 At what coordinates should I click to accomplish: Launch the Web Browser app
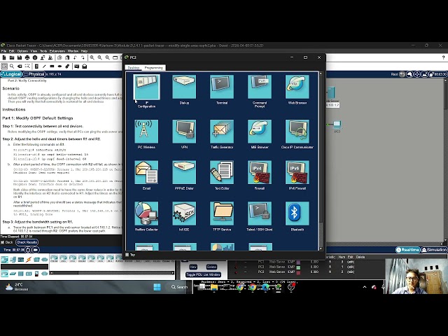297,87
